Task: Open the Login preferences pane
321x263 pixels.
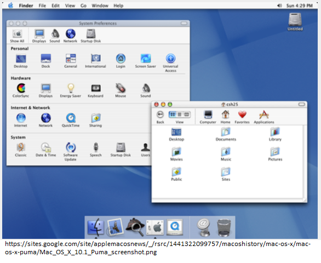Action: pyautogui.click(x=121, y=61)
